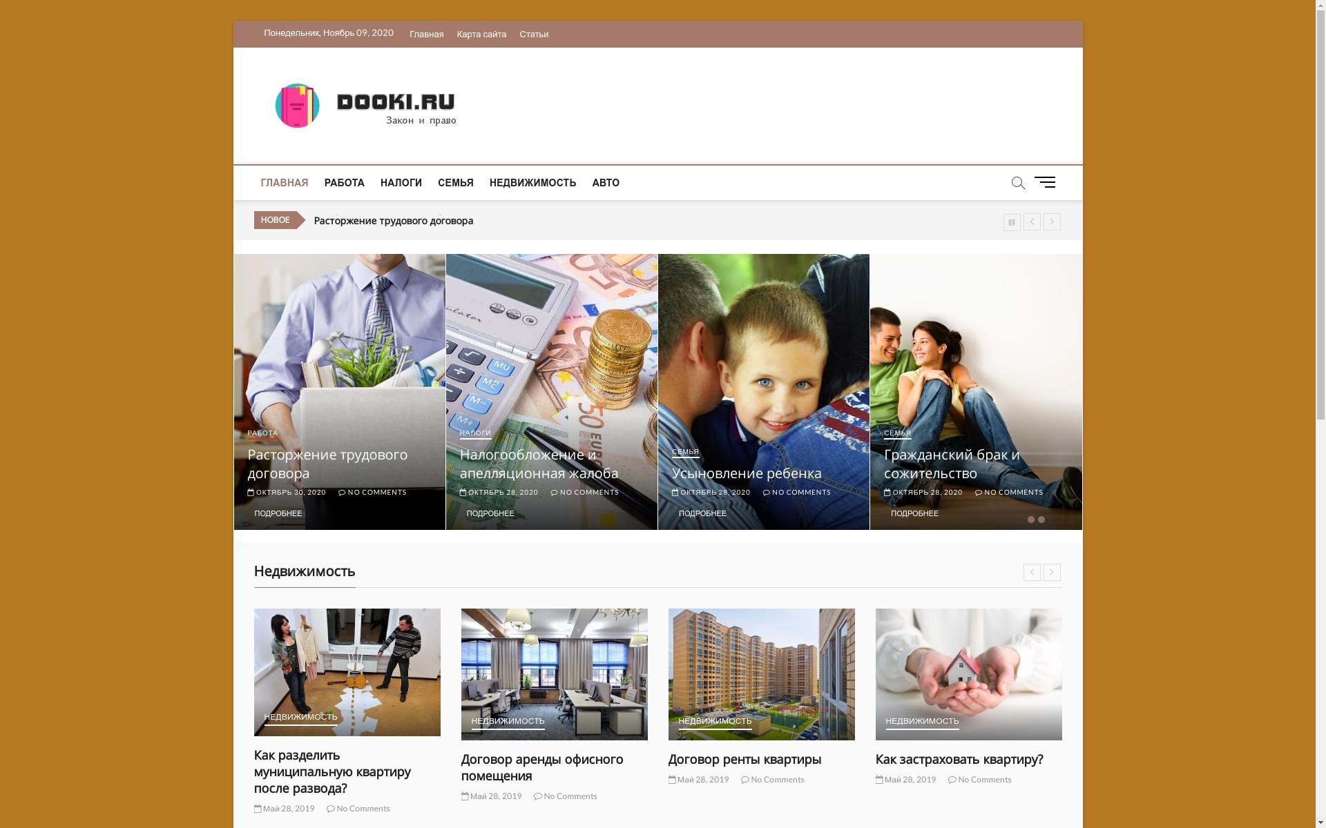Click ПОДРОБНЕЕ under Усыновление ребенка
The height and width of the screenshot is (828, 1326).
702,513
